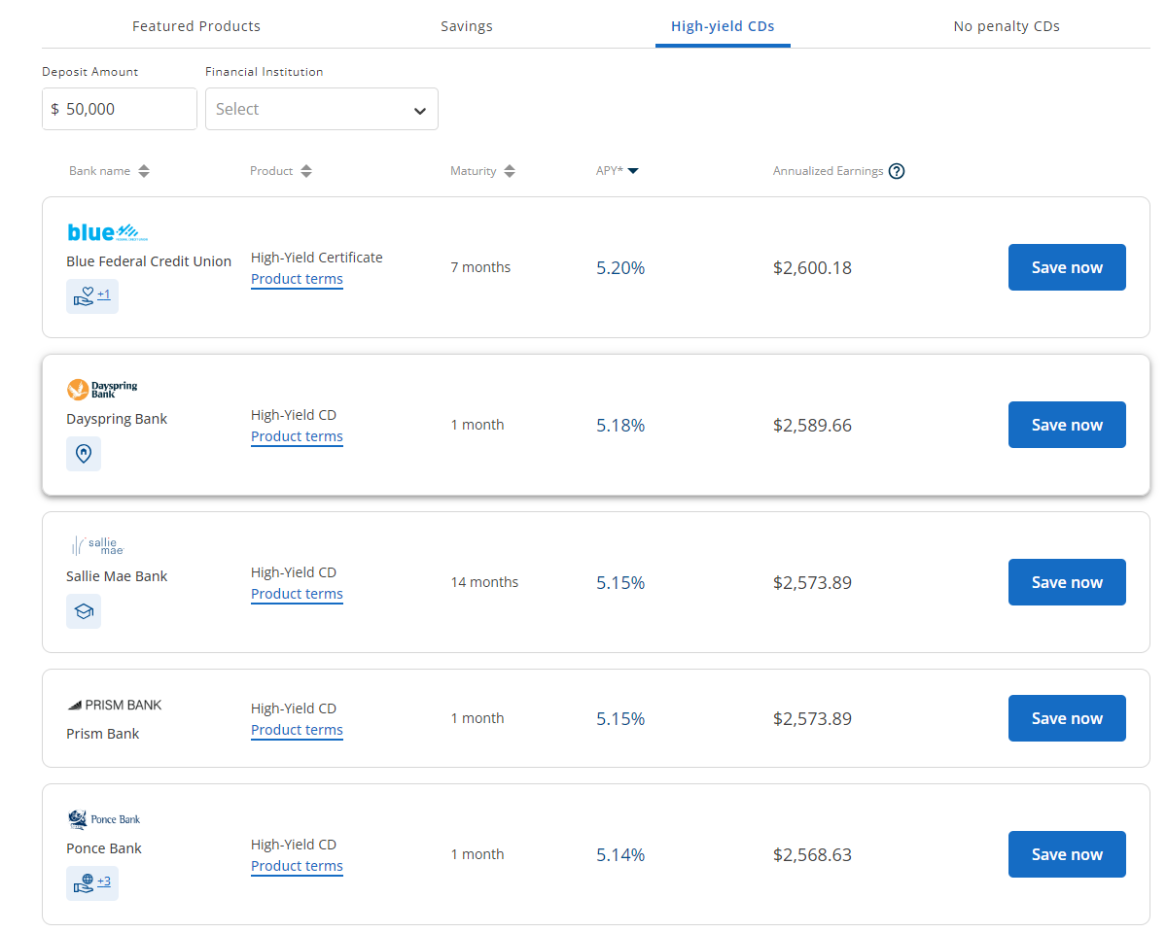View Product terms for Dayspring Bank
The width and height of the screenshot is (1167, 933).
[297, 436]
